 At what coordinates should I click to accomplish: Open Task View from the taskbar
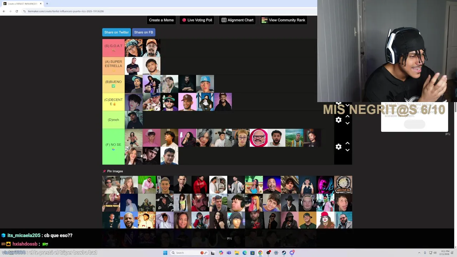(x=212, y=253)
